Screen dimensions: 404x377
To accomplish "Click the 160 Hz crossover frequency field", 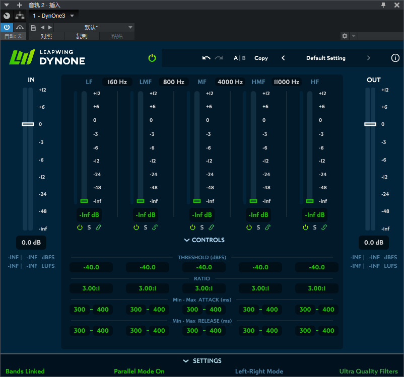I will [x=117, y=82].
